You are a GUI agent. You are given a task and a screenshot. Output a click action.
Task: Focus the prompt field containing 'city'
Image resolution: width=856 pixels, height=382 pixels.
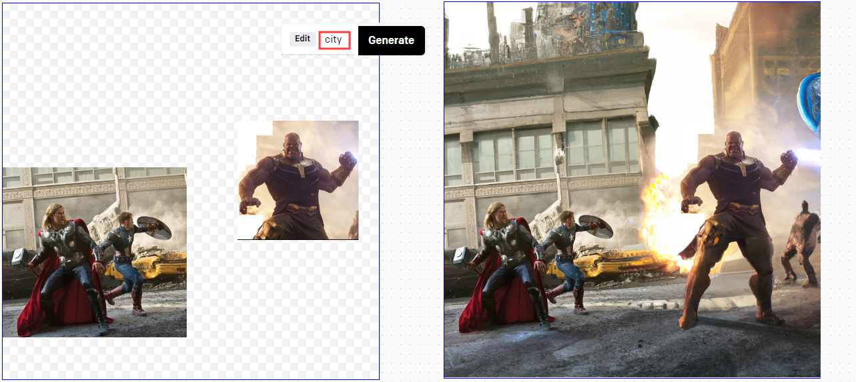334,40
